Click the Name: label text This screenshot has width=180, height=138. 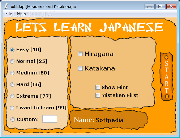84,119
